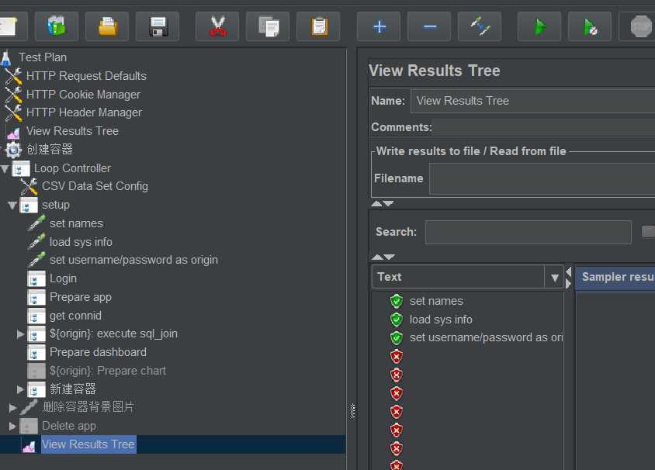Collapse all nodes with the minus icon
Viewport: 655px width, 470px height.
pyautogui.click(x=429, y=26)
